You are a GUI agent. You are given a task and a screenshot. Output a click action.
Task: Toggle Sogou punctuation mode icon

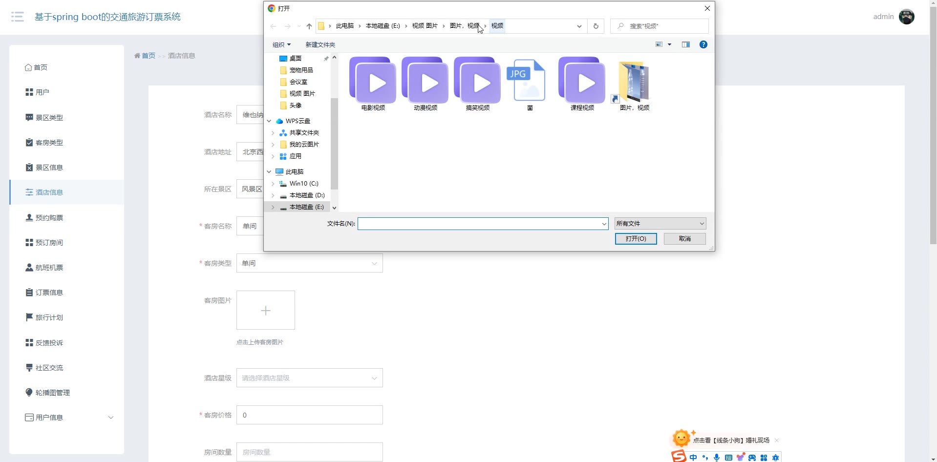point(705,458)
